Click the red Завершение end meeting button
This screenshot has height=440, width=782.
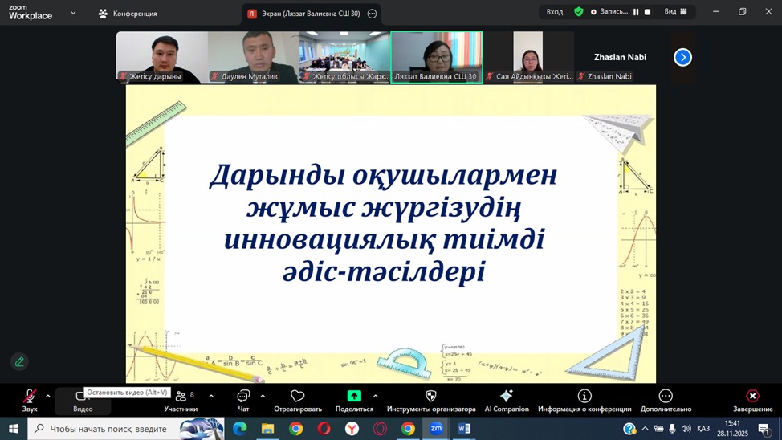coord(752,397)
